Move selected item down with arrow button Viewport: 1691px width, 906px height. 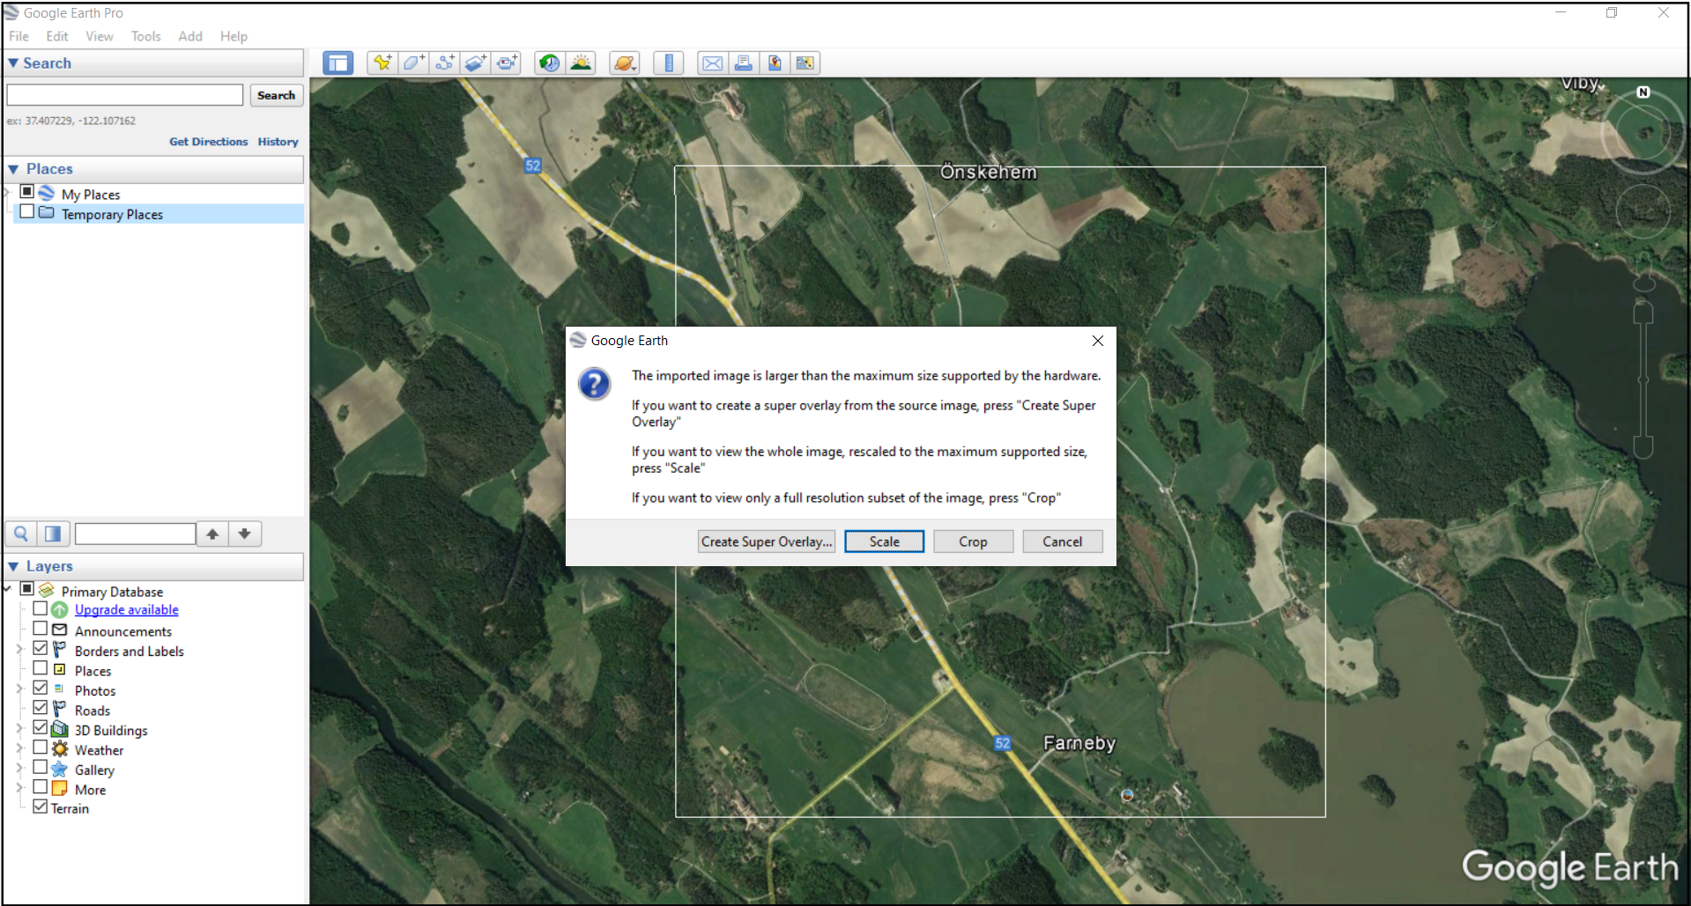click(245, 534)
